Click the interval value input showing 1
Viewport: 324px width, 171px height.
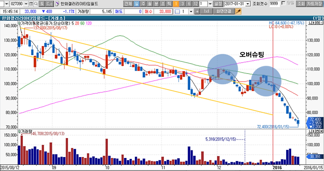pos(203,4)
